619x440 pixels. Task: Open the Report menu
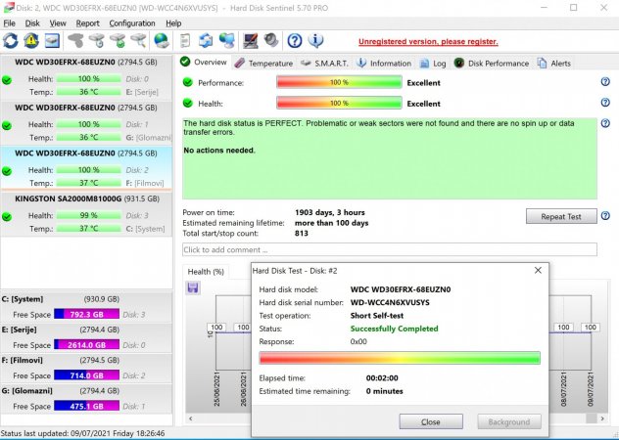[87, 23]
